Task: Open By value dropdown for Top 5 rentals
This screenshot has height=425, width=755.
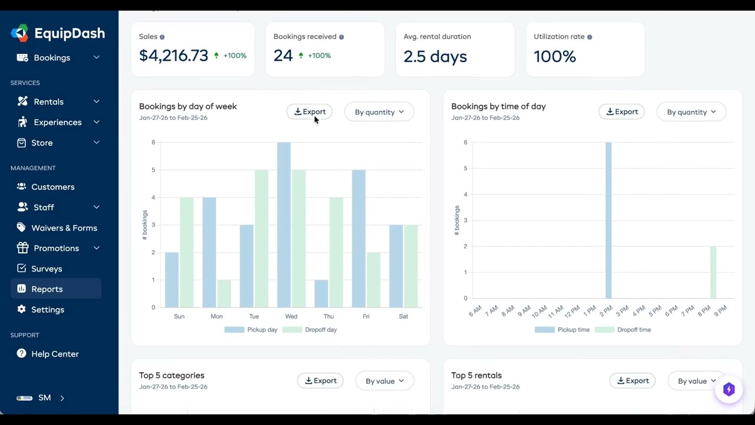Action: 697,381
